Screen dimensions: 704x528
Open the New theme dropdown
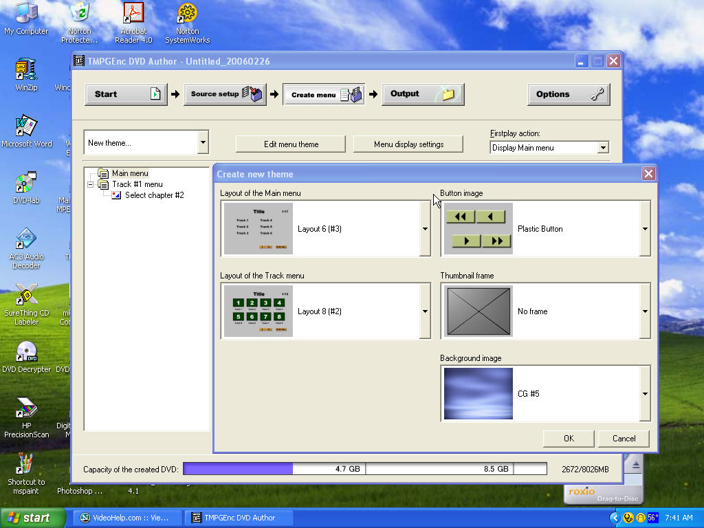[203, 143]
